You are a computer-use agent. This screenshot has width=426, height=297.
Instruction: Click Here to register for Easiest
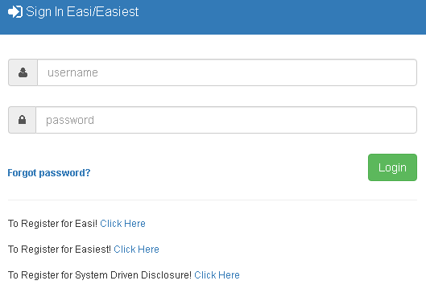[136, 250]
